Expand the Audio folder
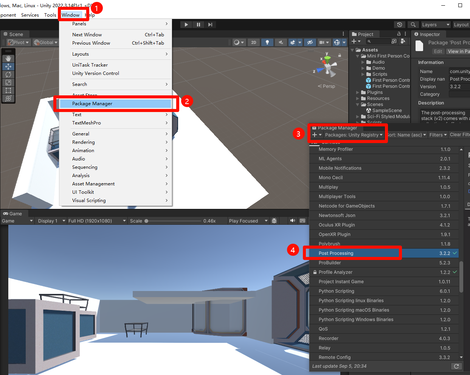This screenshot has width=470, height=375. [x=363, y=62]
